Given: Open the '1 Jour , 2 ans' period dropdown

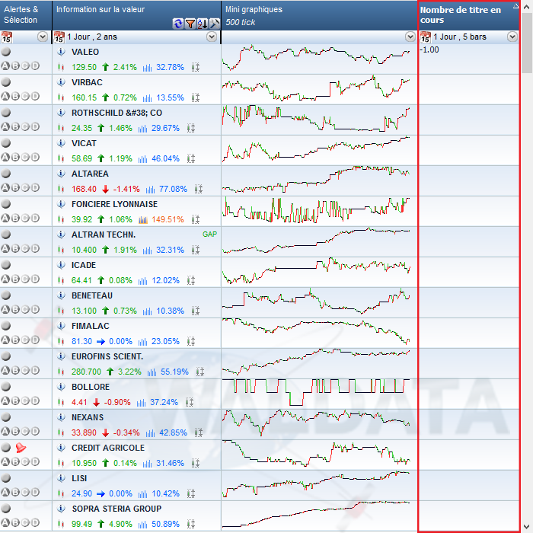Looking at the screenshot, I should tap(212, 37).
